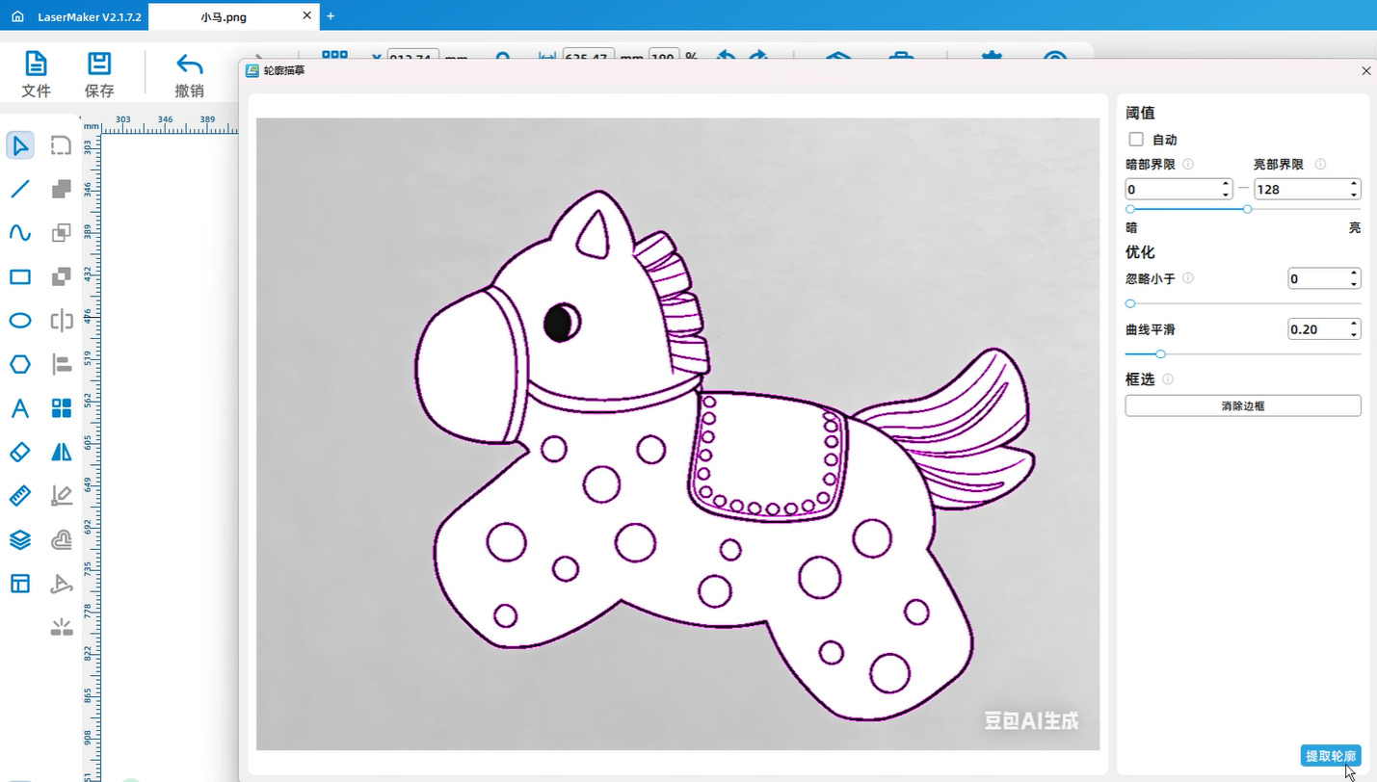The height and width of the screenshot is (782, 1377).
Task: Activate the text tool
Action: tap(20, 408)
